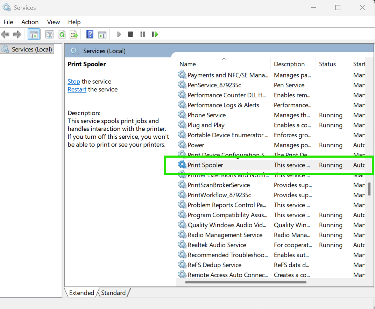Sort by the Startup Type column header
This screenshot has width=375, height=309.
tap(359, 64)
